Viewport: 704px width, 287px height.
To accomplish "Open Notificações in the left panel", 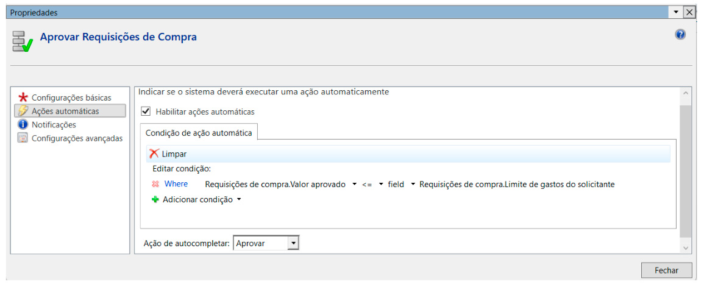I will (54, 124).
